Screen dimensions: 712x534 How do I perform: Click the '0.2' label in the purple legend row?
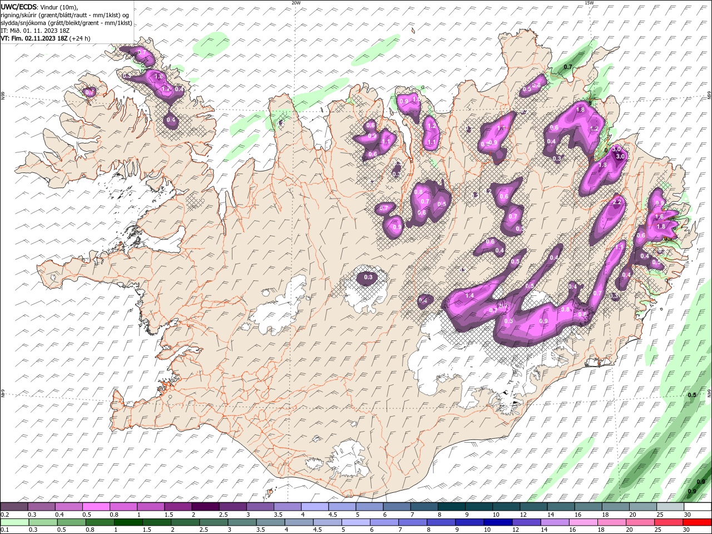pyautogui.click(x=5, y=515)
